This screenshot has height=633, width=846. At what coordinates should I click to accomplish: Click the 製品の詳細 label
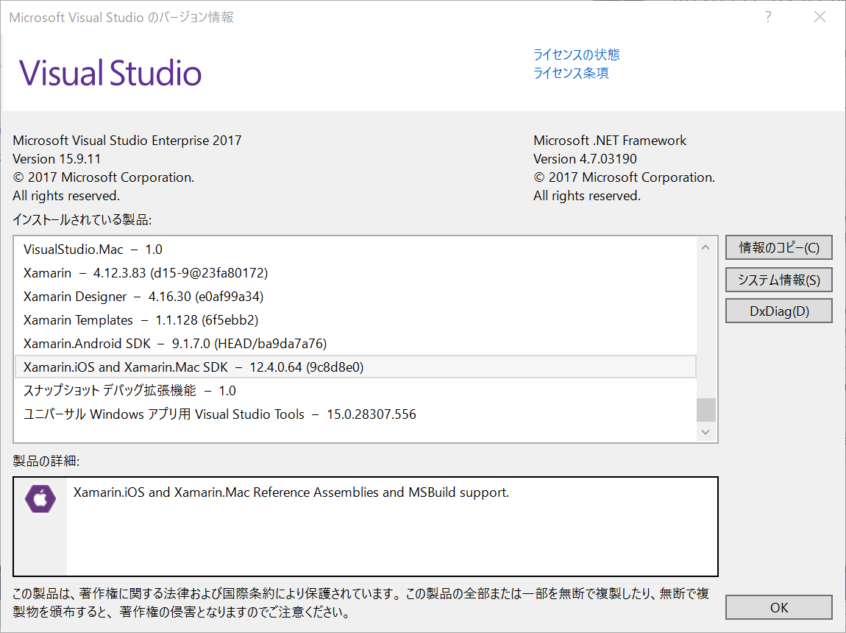(46, 461)
